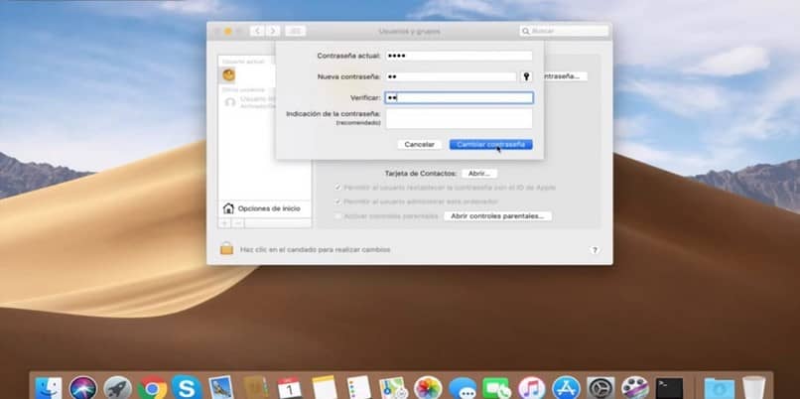Viewport: 800px width, 399px height.
Task: Open the password assistant key icon
Action: pyautogui.click(x=526, y=76)
